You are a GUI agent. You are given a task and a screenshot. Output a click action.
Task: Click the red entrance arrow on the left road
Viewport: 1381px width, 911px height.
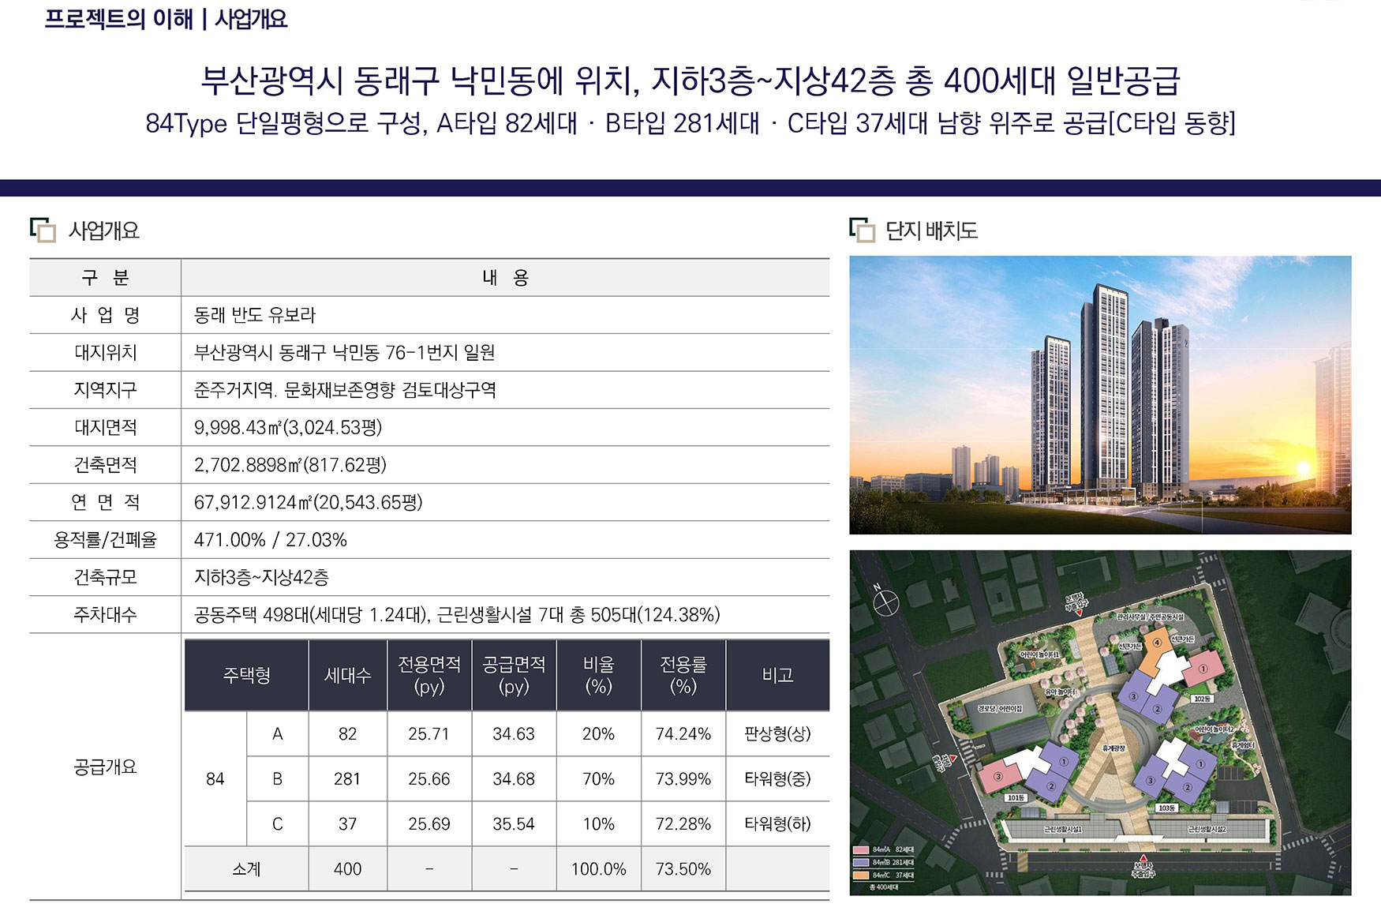point(953,759)
